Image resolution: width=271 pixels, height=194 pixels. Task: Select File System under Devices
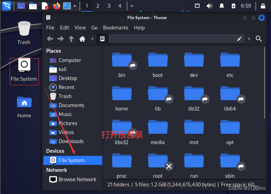73,160
